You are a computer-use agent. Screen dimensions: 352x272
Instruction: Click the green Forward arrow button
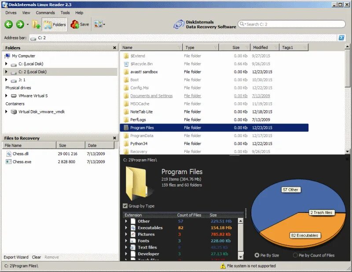(20, 24)
